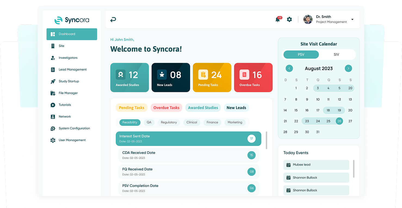Click the Site building icon
The height and width of the screenshot is (208, 402).
tap(53, 46)
